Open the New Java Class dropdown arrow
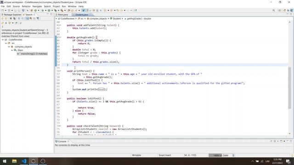Image resolution: width=294 pixels, height=165 pixels. point(39,11)
